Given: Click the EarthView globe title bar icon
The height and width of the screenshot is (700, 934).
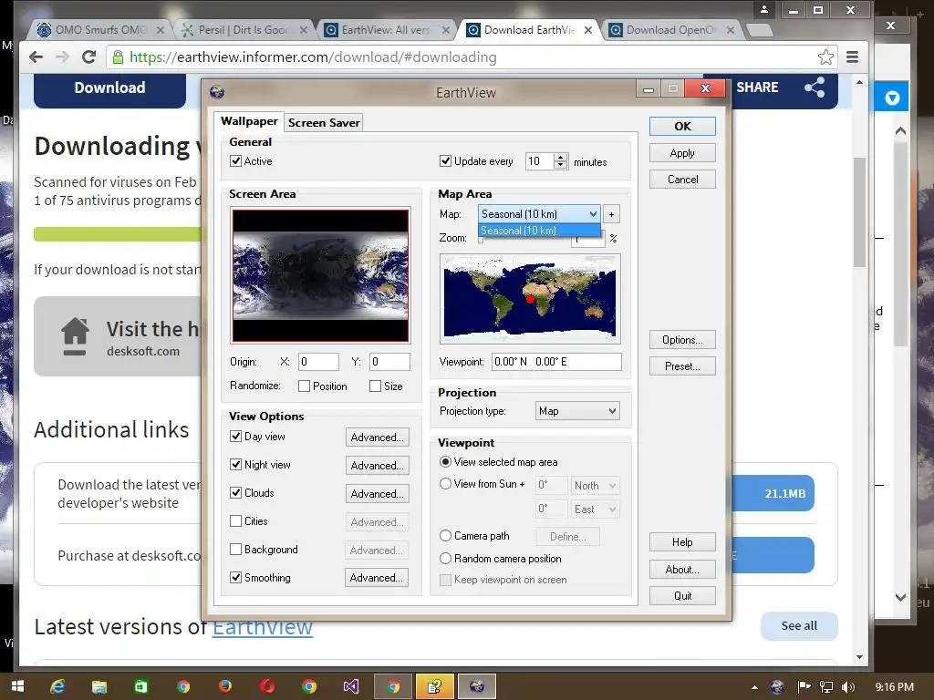Looking at the screenshot, I should click(x=217, y=92).
